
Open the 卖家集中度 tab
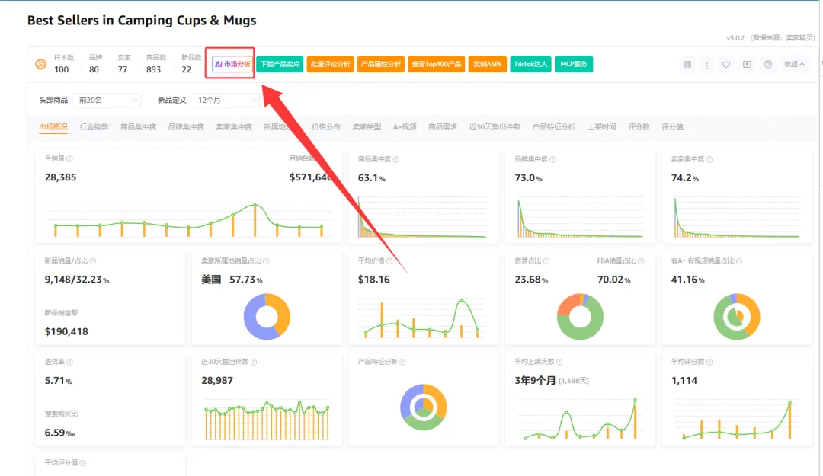pos(234,127)
